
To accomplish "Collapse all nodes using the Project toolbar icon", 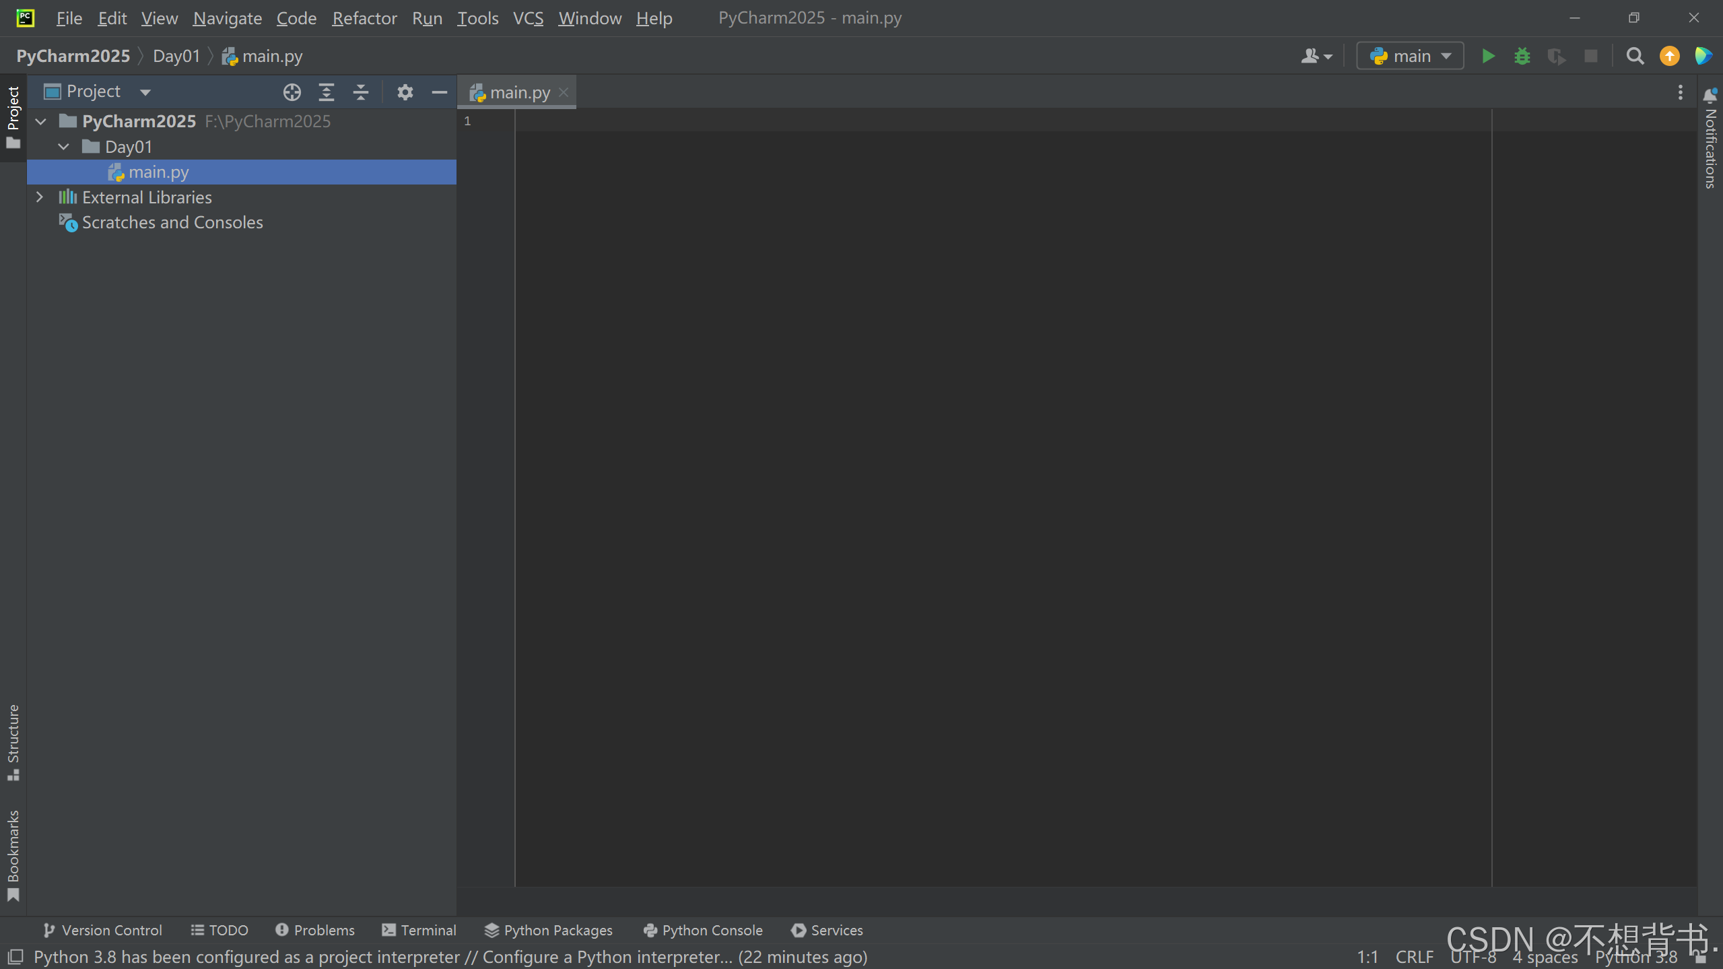I will point(361,92).
